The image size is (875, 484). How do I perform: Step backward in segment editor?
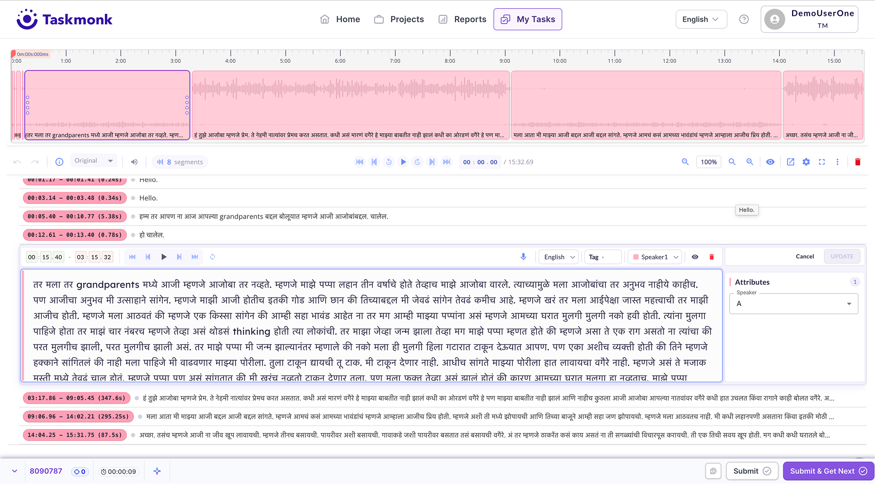[x=148, y=257]
